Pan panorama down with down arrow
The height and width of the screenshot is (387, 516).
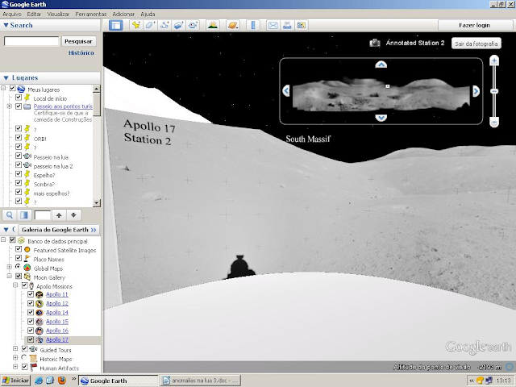381,118
